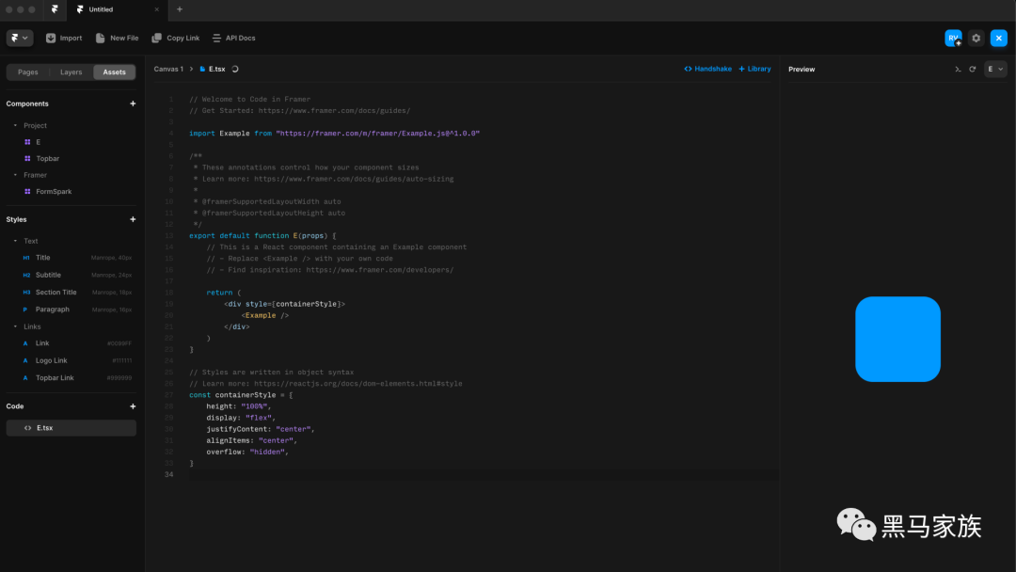Select the Topbar component
The height and width of the screenshot is (572, 1016).
(47, 159)
